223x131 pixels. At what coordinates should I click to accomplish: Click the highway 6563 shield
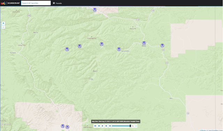coord(29,15)
